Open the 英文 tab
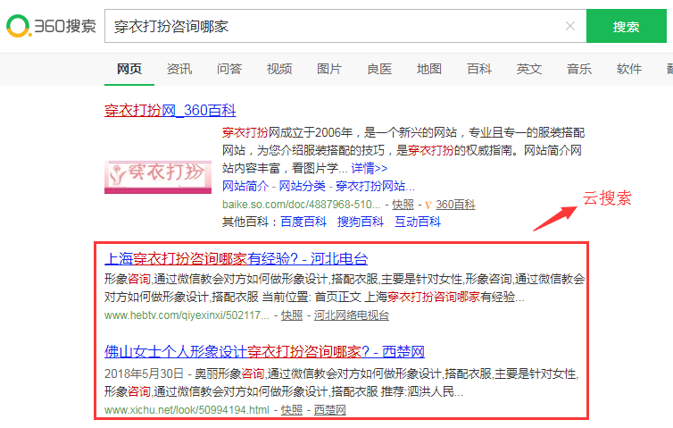 pos(529,69)
